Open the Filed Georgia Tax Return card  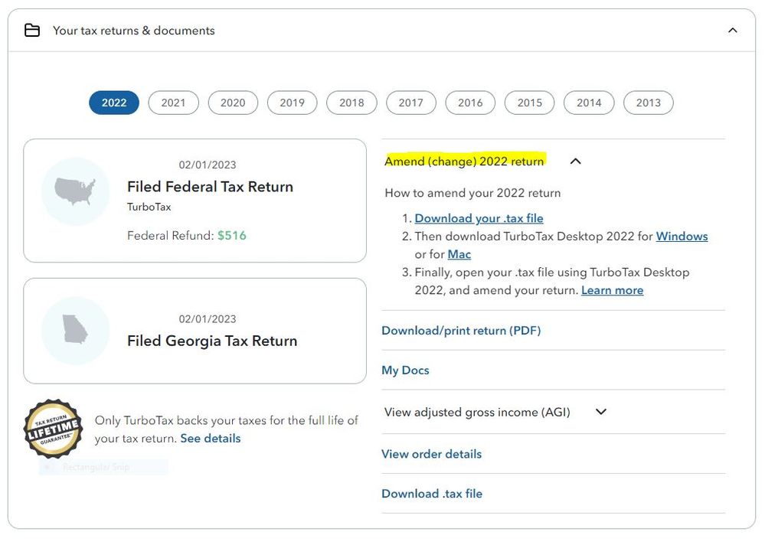point(195,331)
